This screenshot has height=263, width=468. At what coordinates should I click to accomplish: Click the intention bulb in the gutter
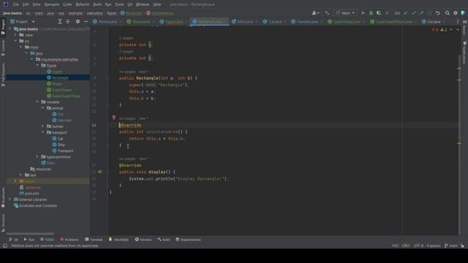click(x=114, y=118)
